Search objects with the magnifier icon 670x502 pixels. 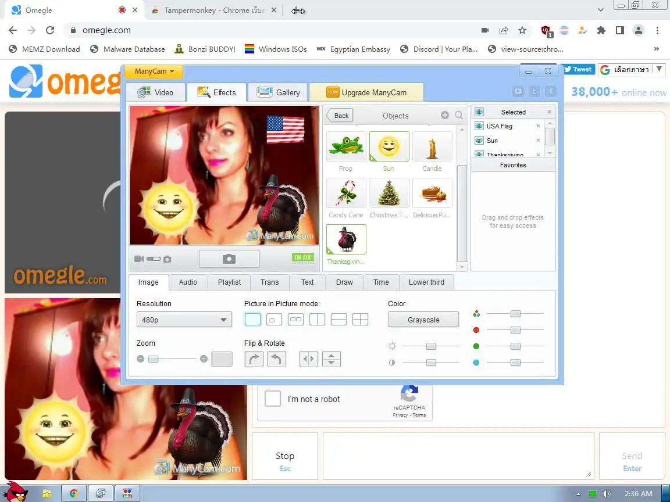(x=459, y=115)
